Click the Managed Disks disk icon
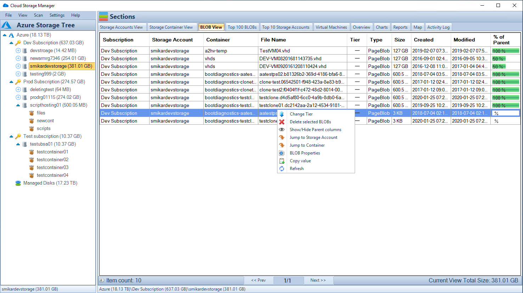523x293 pixels. (18, 183)
